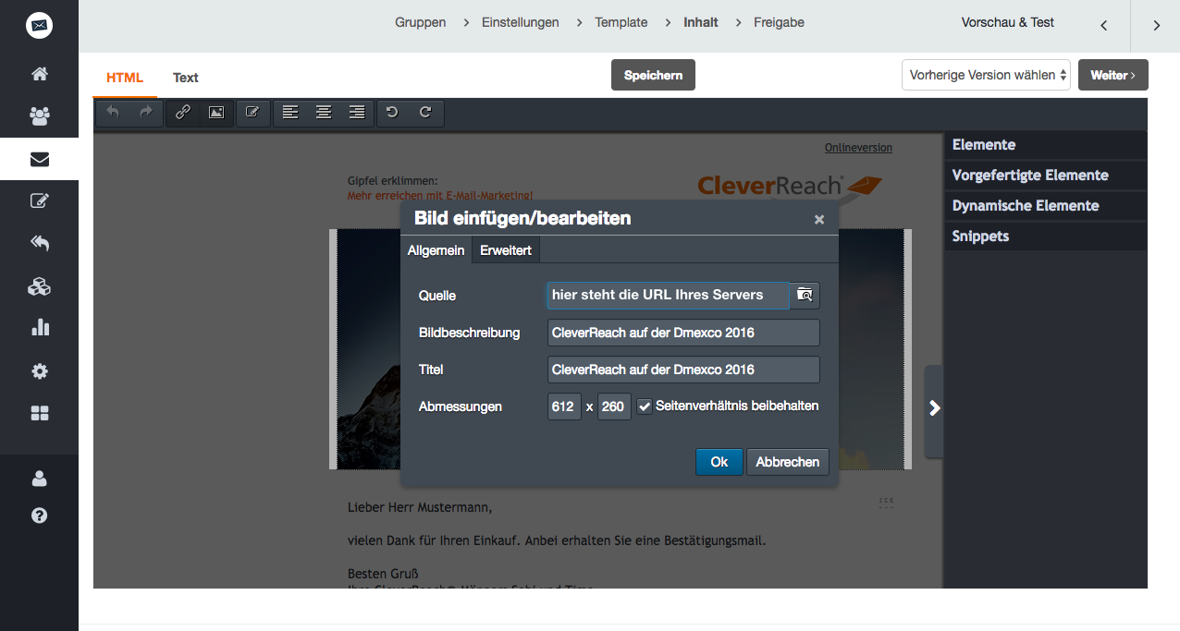This screenshot has height=631, width=1180.
Task: Go to Einstellungen step in breadcrumb
Action: pyautogui.click(x=521, y=22)
